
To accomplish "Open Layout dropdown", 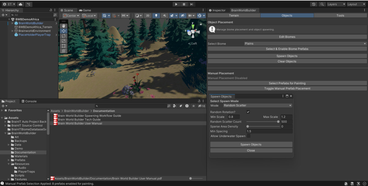I will coord(356,4).
